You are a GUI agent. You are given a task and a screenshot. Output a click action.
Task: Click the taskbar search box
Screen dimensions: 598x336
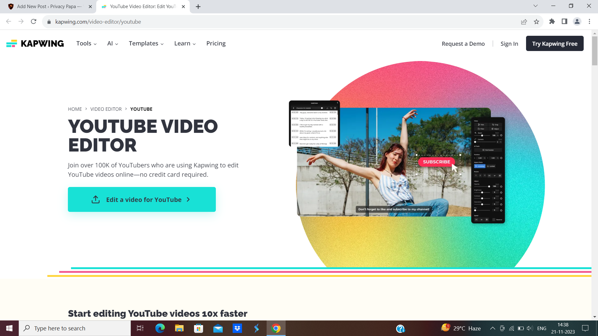pos(75,328)
